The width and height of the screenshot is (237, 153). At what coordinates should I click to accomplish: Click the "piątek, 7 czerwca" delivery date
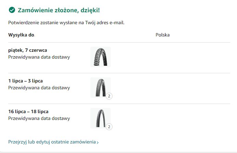pyautogui.click(x=28, y=50)
